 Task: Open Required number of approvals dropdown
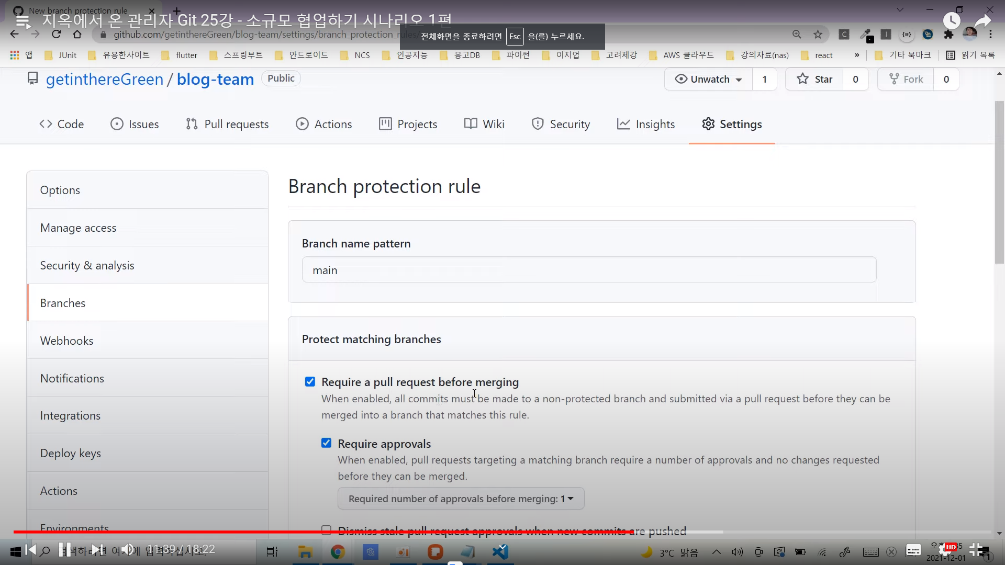[x=461, y=499]
